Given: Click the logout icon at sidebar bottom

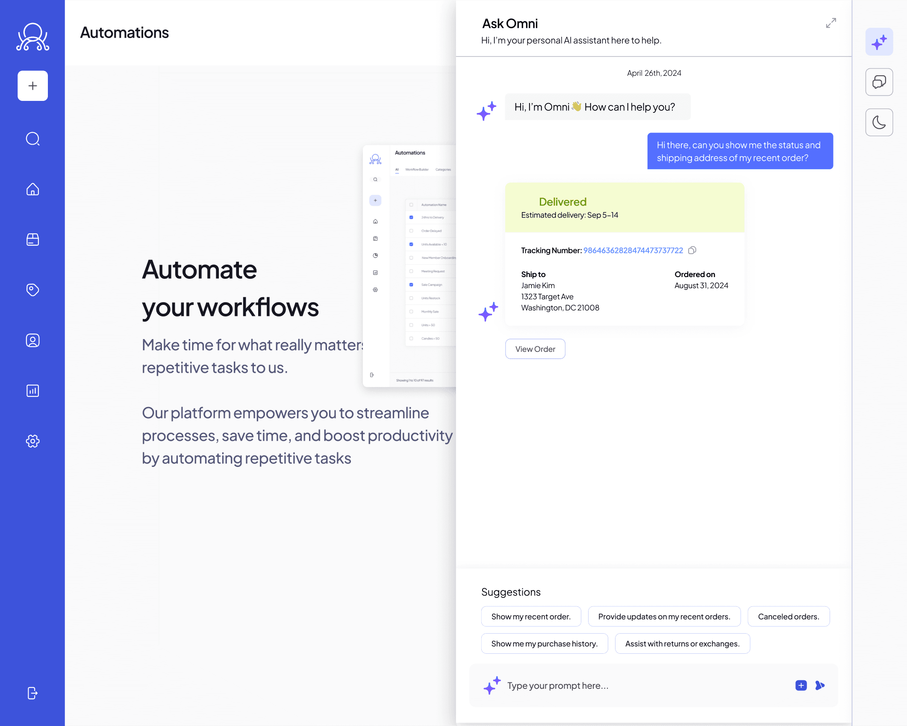Looking at the screenshot, I should [x=32, y=693].
